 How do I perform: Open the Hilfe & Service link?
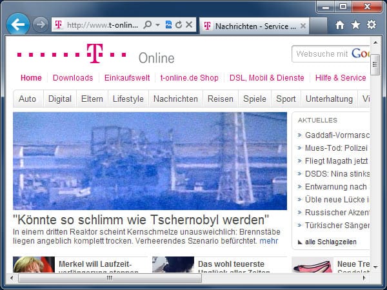tap(341, 78)
